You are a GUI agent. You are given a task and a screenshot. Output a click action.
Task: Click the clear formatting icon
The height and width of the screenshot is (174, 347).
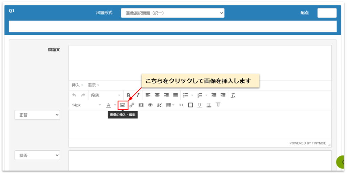pyautogui.click(x=233, y=95)
